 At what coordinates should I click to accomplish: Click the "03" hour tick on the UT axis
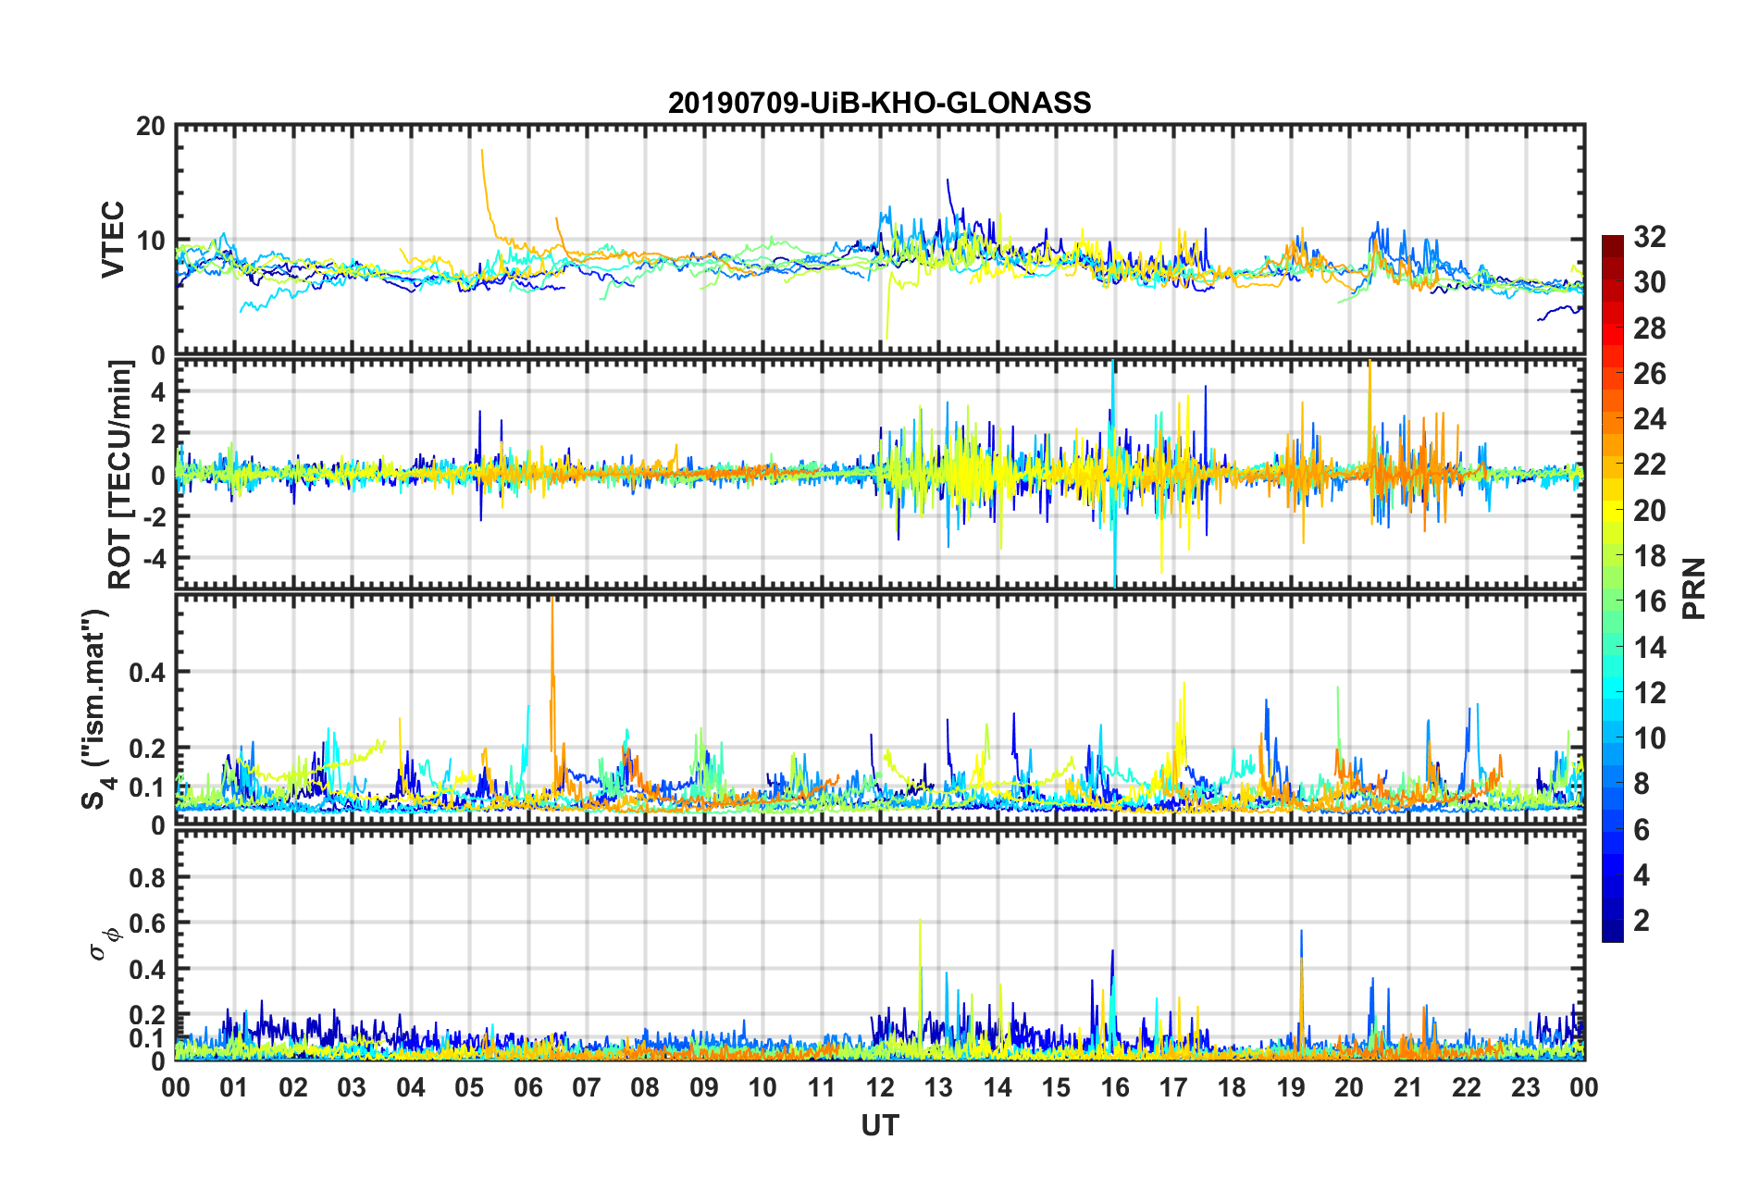pos(353,1087)
